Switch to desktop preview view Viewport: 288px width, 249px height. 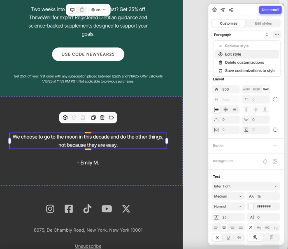[x=72, y=10]
